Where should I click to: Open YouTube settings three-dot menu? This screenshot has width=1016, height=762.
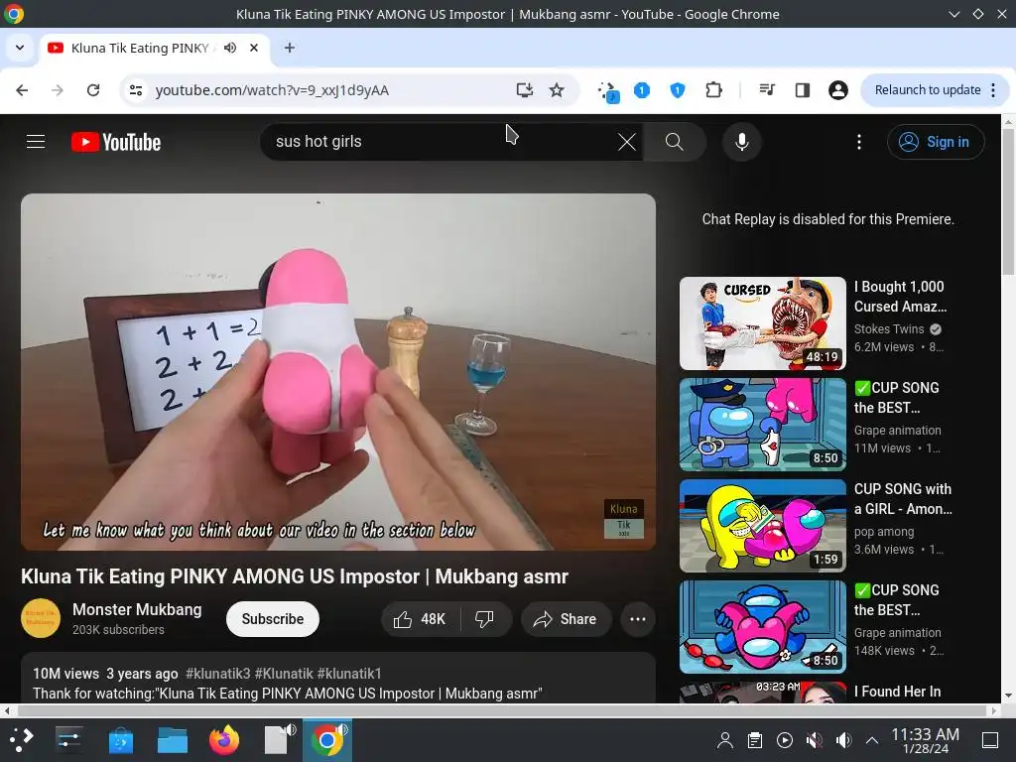[859, 141]
